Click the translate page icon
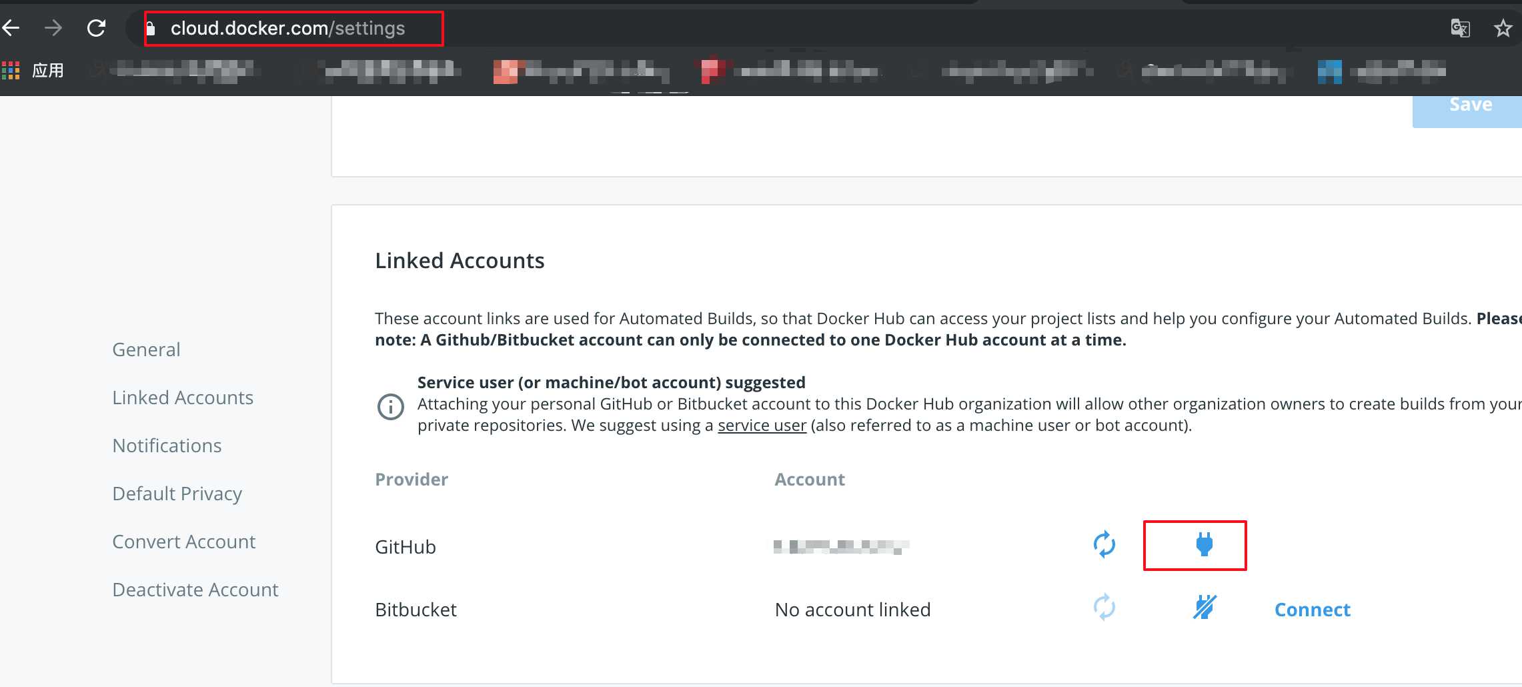1522x687 pixels. pos(1460,28)
